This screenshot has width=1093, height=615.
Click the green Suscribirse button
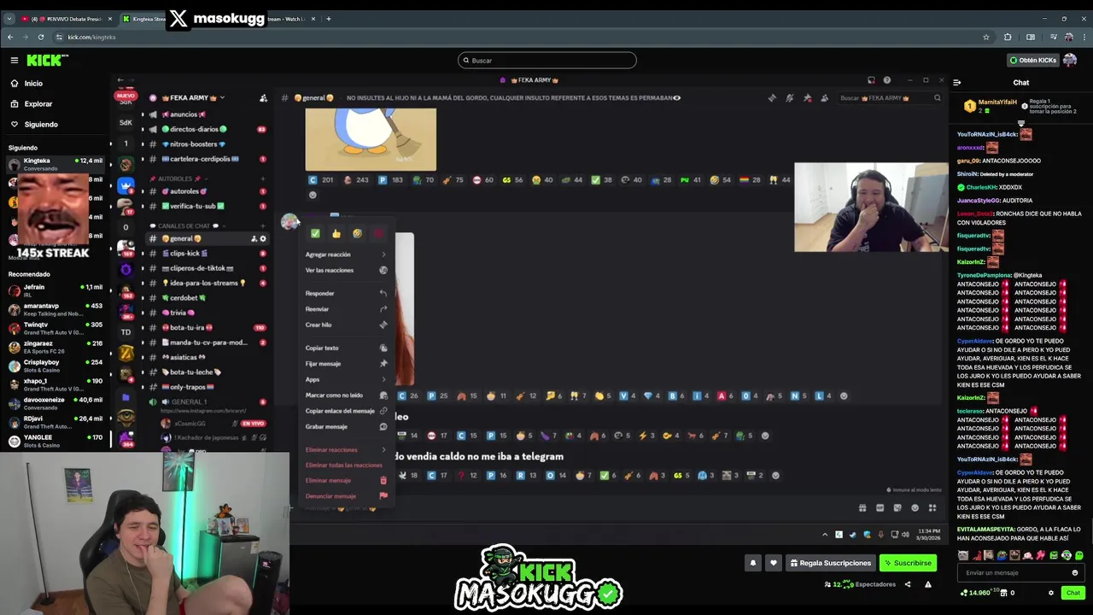(x=908, y=563)
